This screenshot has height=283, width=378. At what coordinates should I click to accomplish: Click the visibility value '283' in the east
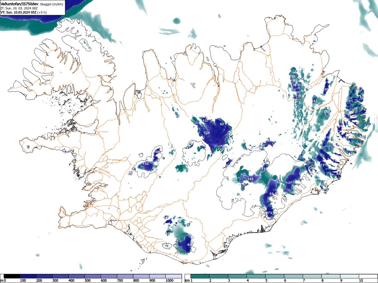pos(327,111)
